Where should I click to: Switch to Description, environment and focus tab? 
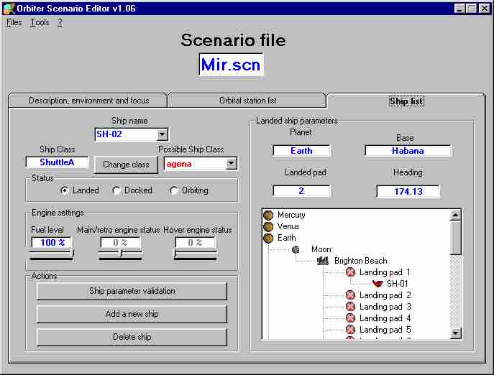pyautogui.click(x=88, y=101)
